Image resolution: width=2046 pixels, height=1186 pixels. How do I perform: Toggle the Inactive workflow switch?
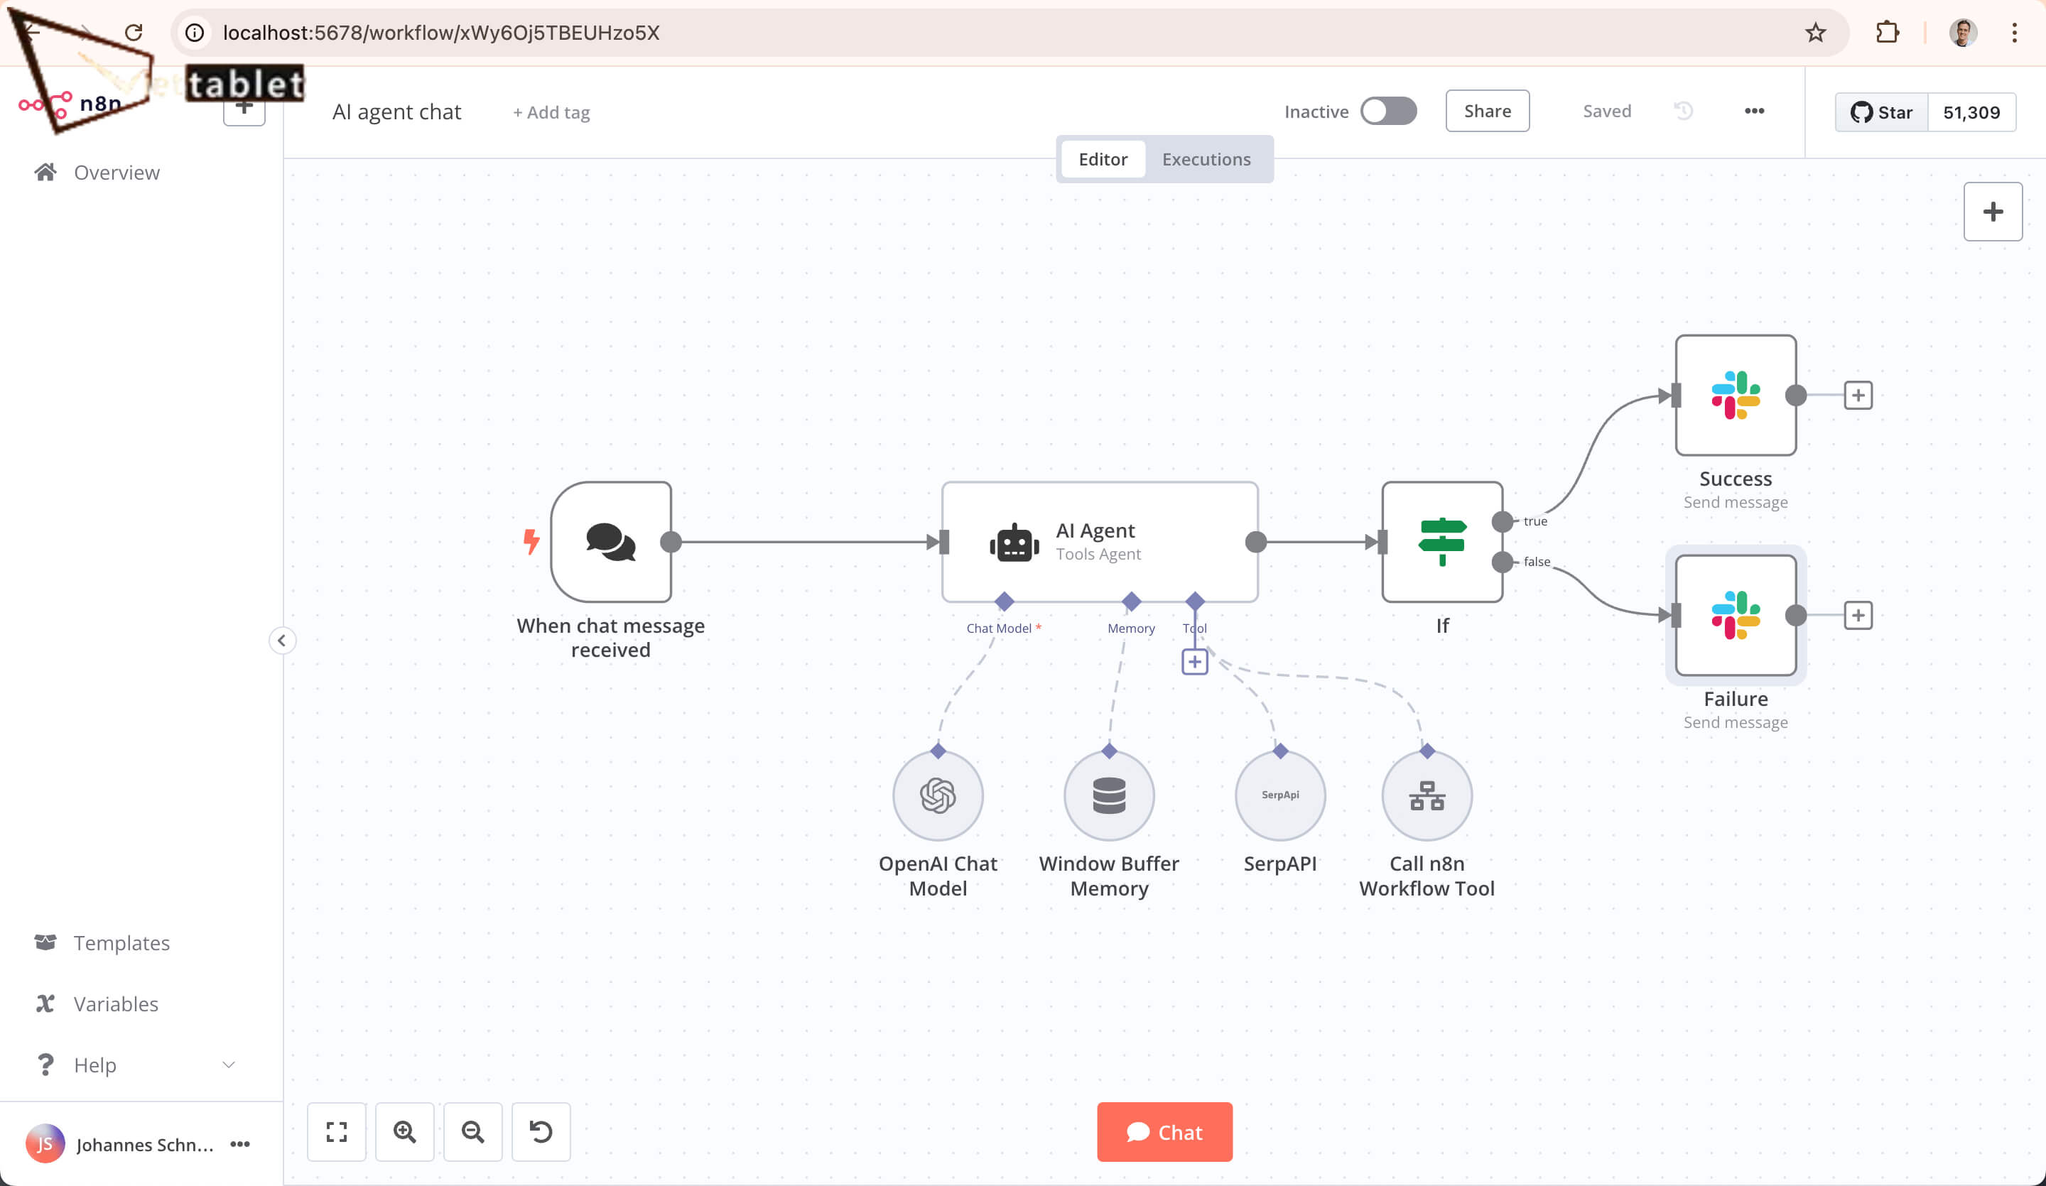[x=1388, y=111]
